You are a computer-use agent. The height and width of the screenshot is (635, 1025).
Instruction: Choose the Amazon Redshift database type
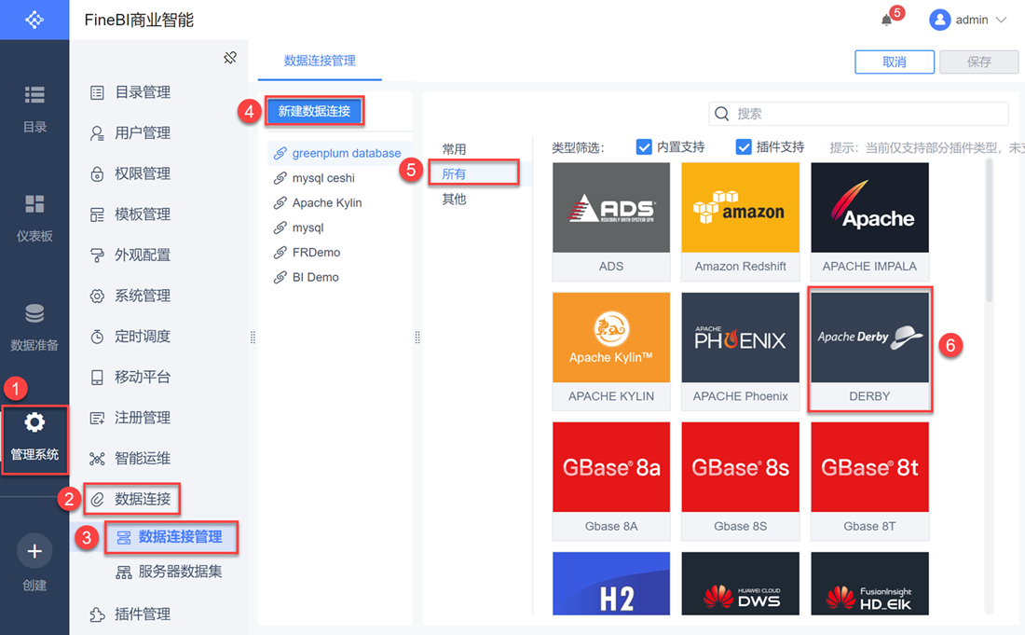pos(741,222)
